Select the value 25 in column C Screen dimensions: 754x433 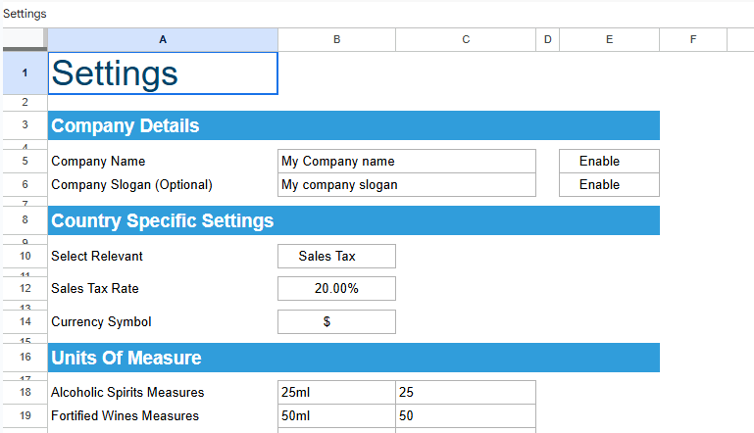click(x=466, y=393)
